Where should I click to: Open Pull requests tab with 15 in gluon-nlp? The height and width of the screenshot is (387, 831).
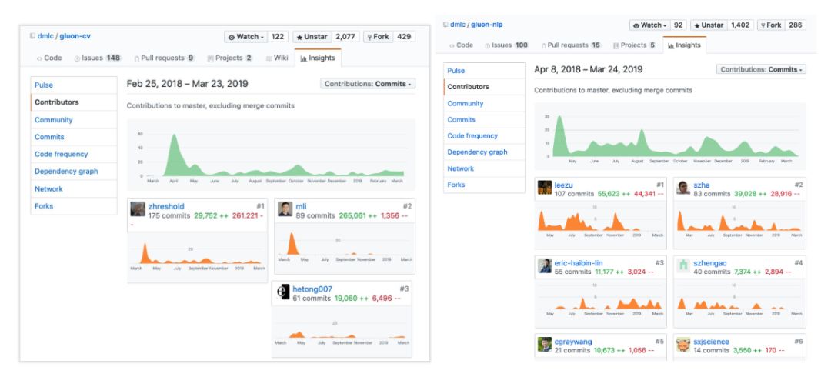coord(571,45)
